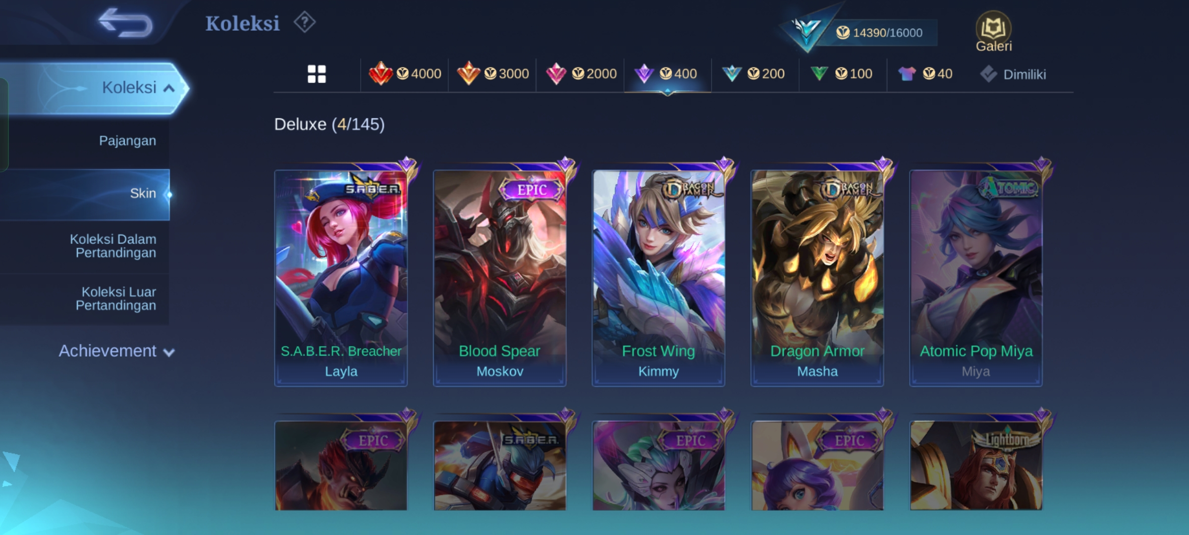The height and width of the screenshot is (535, 1189).
Task: Select the grid all-skins filter icon
Action: pos(317,74)
